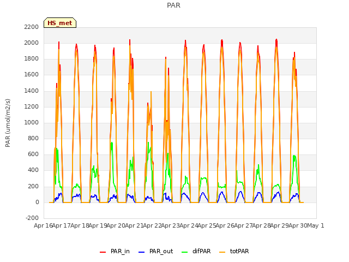The height and width of the screenshot is (262, 349).
Task: Select the PAR_in legend entry
Action: pos(115,251)
